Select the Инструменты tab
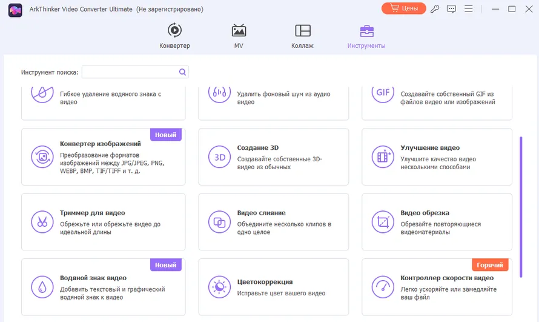Screen dimensions: 539x322 (x=366, y=36)
